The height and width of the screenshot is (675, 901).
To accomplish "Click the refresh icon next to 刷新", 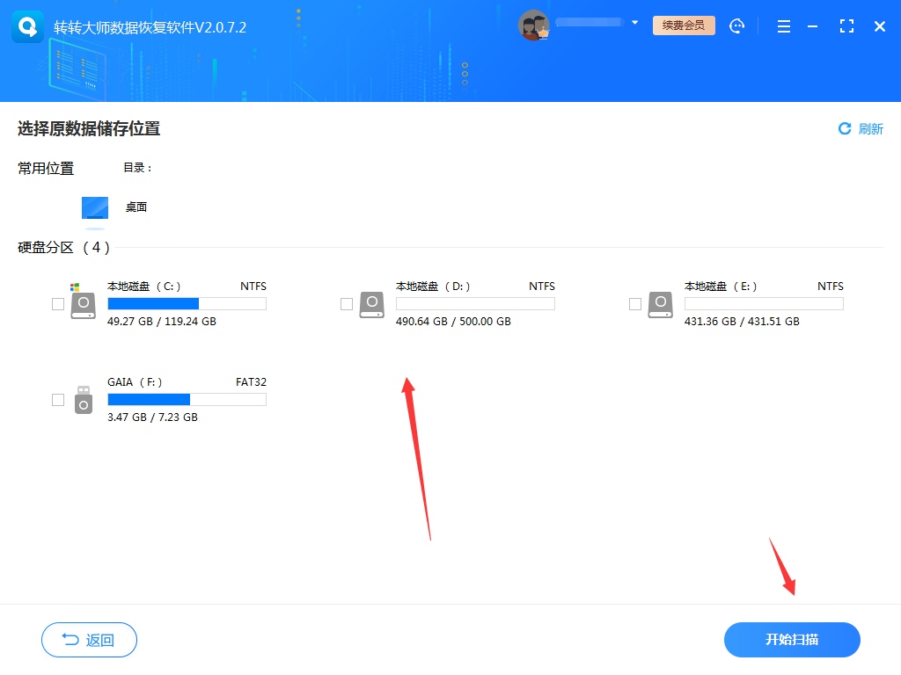I will 844,128.
